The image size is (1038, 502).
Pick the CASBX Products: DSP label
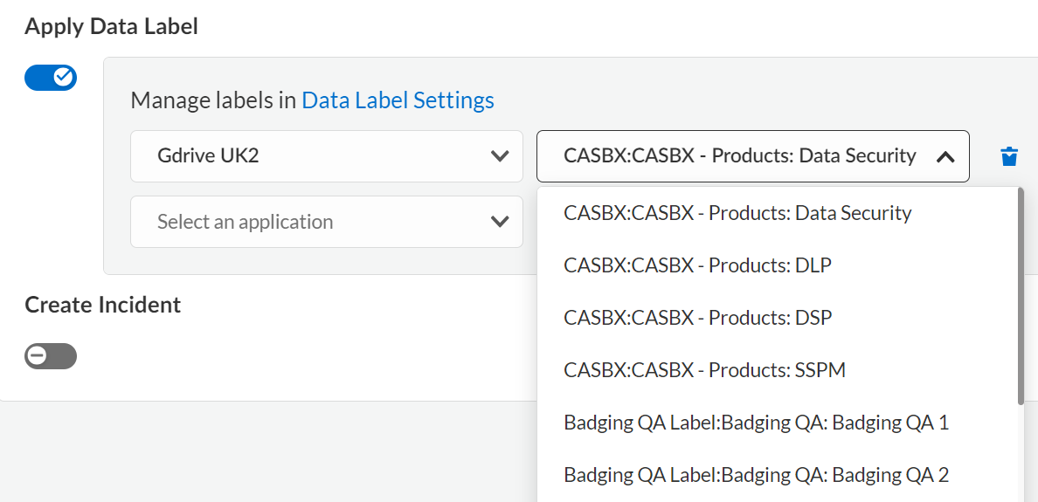point(697,318)
